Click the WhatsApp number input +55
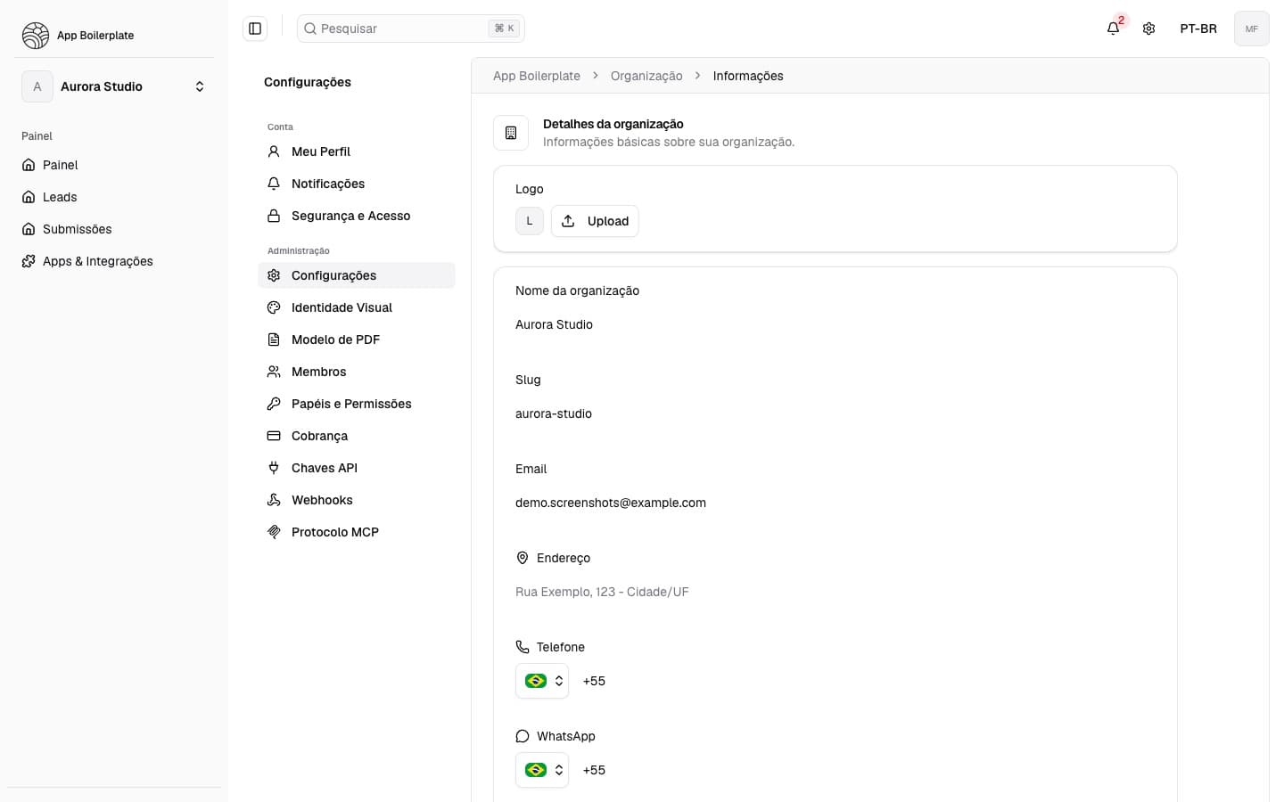Image resolution: width=1284 pixels, height=802 pixels. coord(865,770)
